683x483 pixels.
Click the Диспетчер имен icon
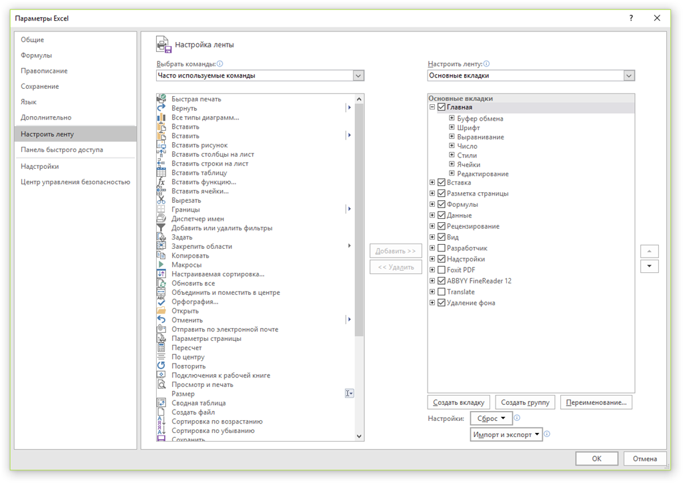pyautogui.click(x=161, y=219)
